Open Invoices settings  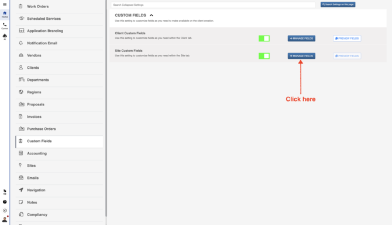(59, 117)
